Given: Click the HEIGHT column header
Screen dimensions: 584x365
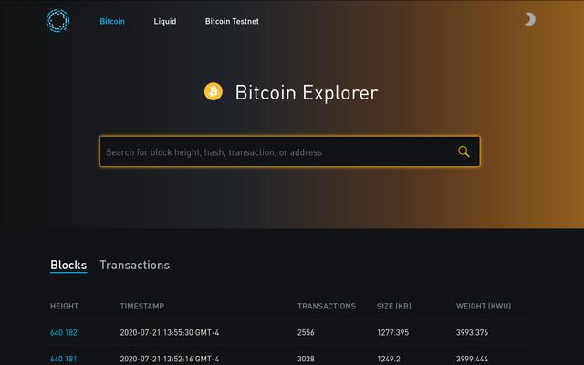Looking at the screenshot, I should point(65,307).
